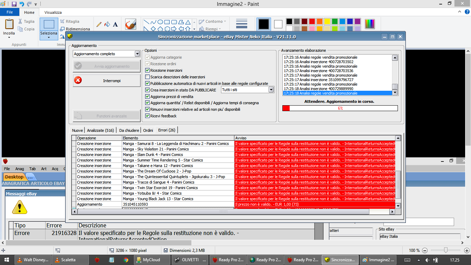Click the zoom out minus icon in Paint status bar

coord(425,251)
